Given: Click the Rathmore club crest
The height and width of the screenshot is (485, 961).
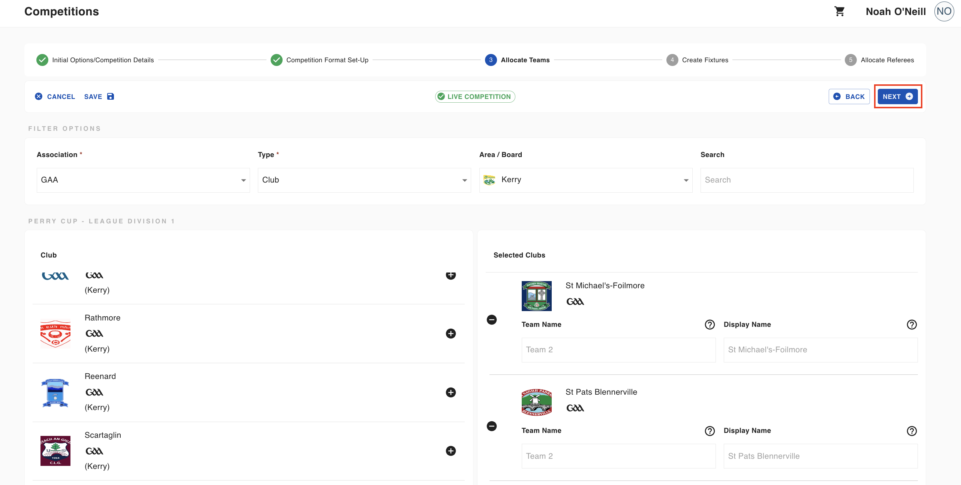Looking at the screenshot, I should coord(55,334).
